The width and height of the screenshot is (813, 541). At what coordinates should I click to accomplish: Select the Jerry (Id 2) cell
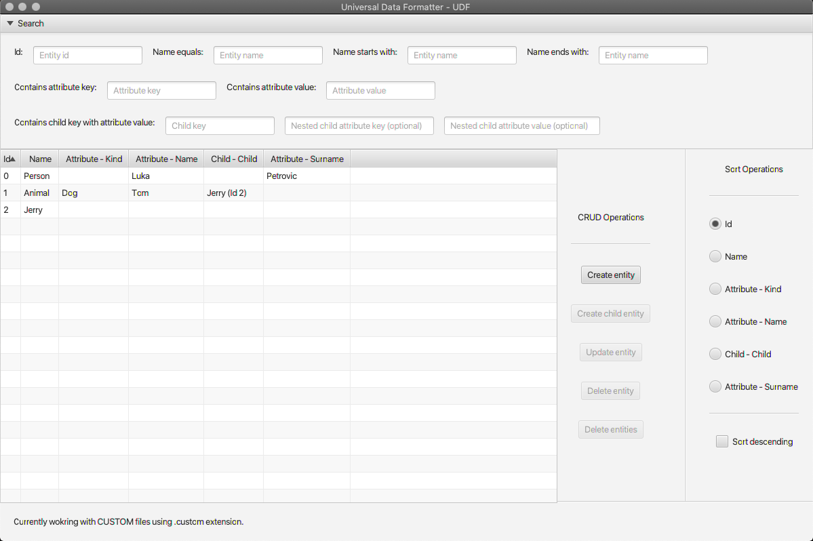[234, 193]
